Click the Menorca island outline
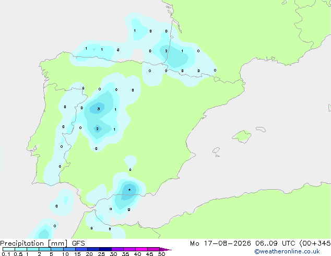The image size is (331, 256). coord(261,129)
